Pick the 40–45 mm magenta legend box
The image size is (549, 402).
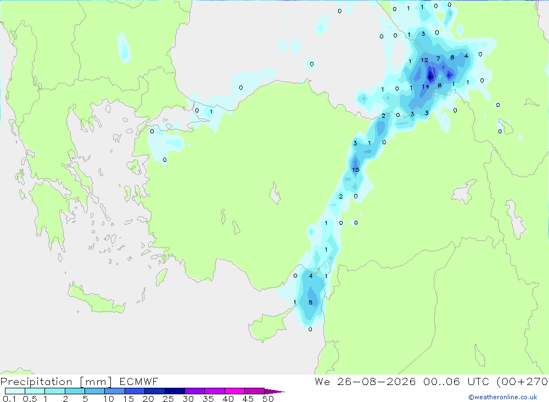[x=234, y=391]
